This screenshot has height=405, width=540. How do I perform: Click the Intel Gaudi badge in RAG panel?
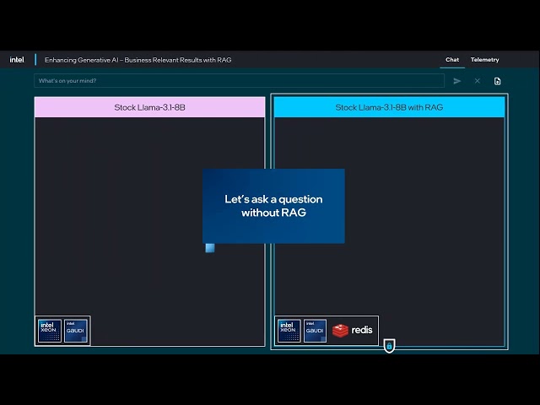point(315,331)
